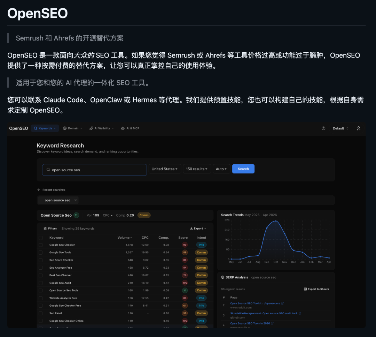Click the Comm badge in the Open Source Seo header
The image size is (376, 337).
point(144,215)
